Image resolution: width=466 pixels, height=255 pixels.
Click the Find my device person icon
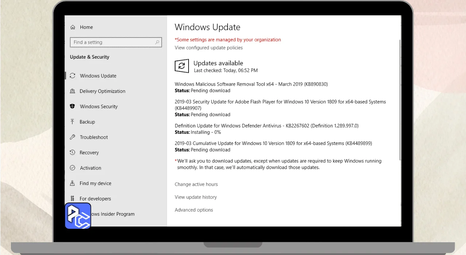pos(72,183)
